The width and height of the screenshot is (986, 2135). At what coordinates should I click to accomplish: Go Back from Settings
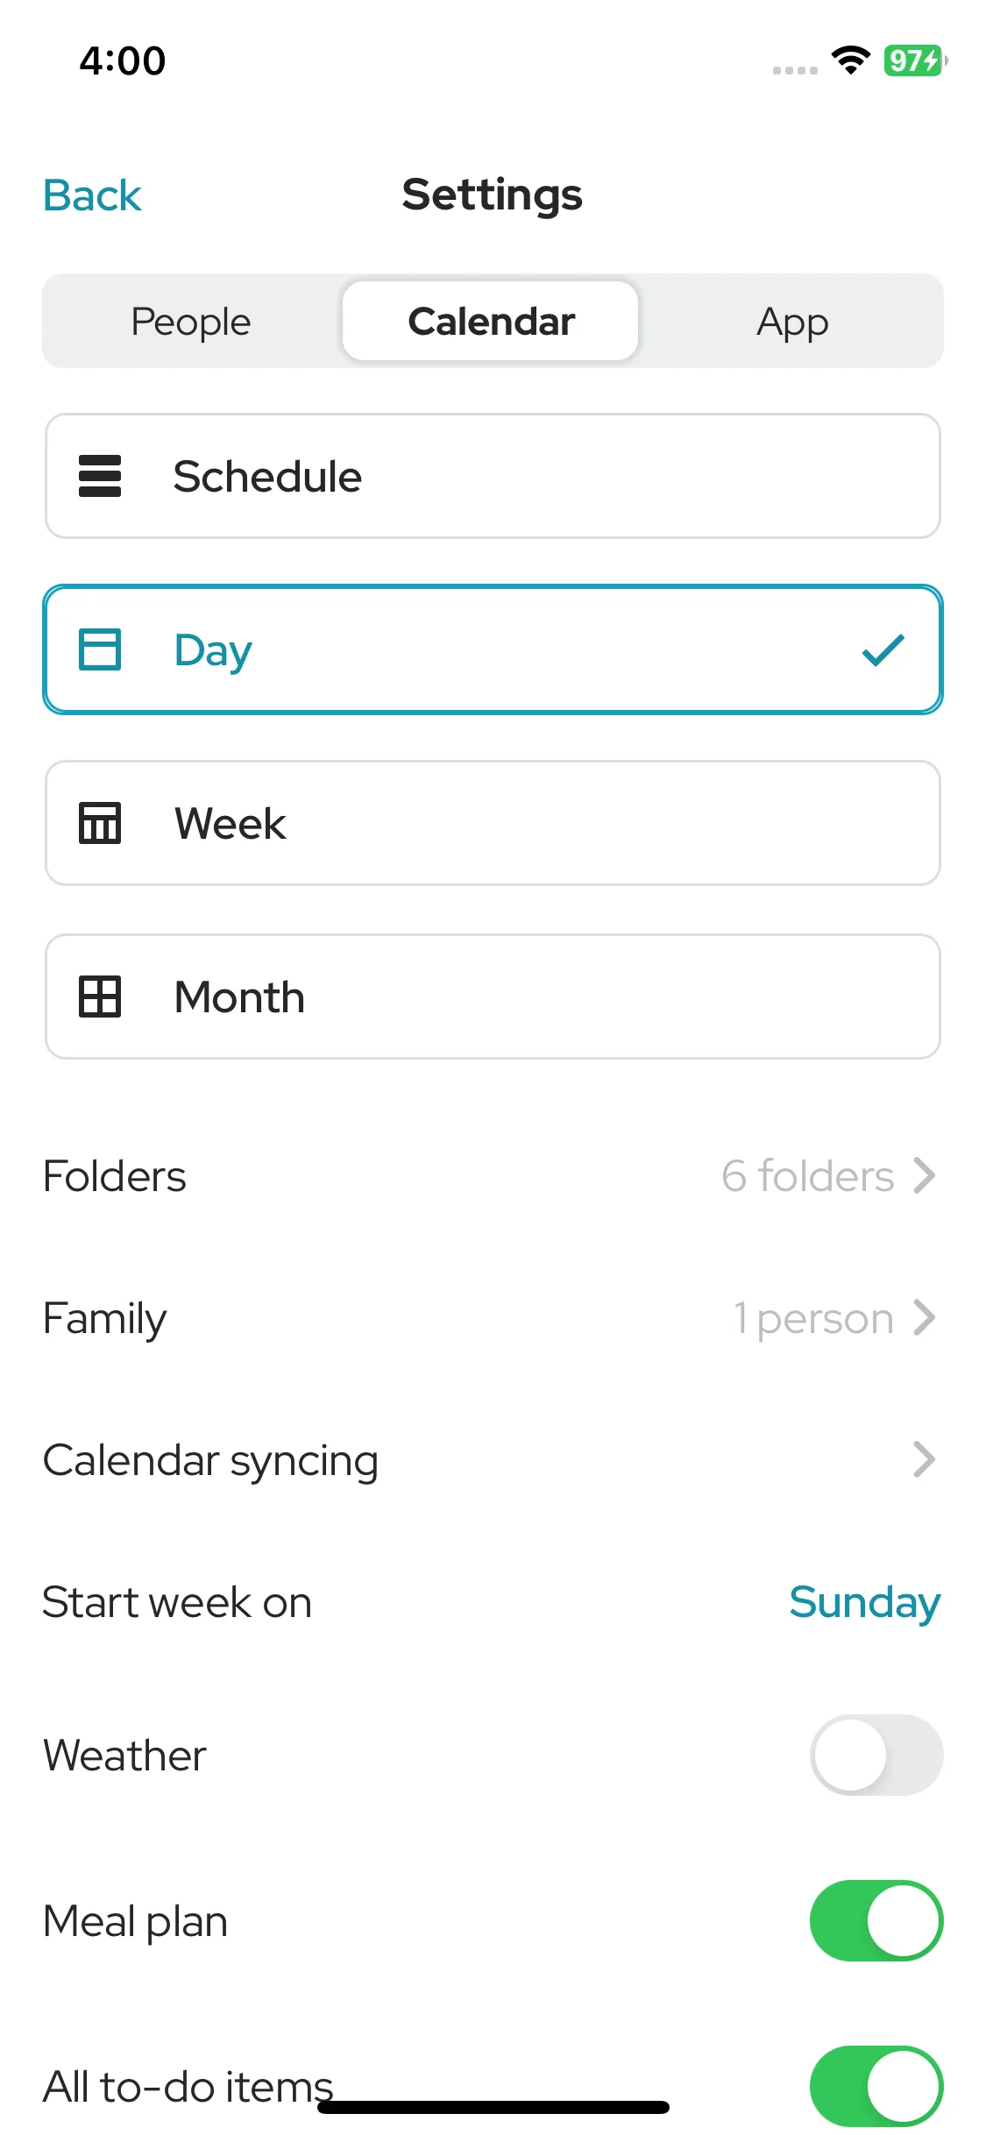92,195
